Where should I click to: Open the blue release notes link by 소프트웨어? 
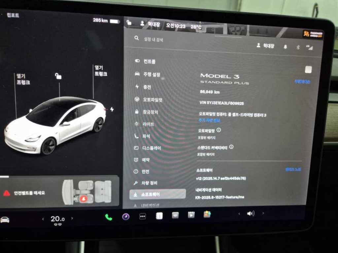point(293,170)
